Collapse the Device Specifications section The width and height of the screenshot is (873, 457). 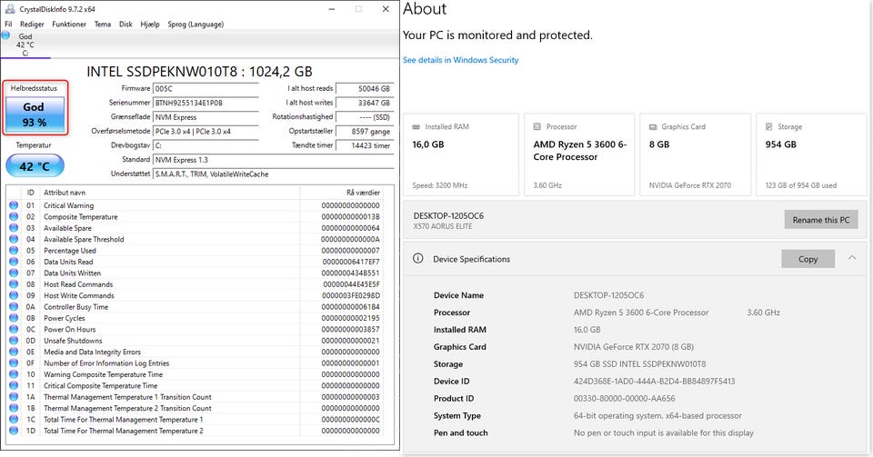851,258
